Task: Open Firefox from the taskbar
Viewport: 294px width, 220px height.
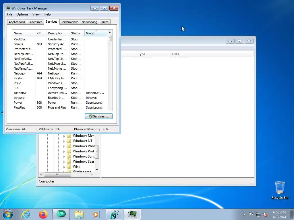Action: [x=43, y=214]
